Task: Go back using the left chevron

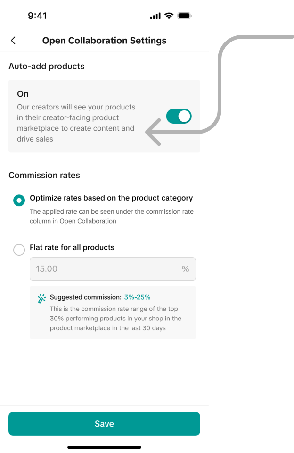Action: 13,41
